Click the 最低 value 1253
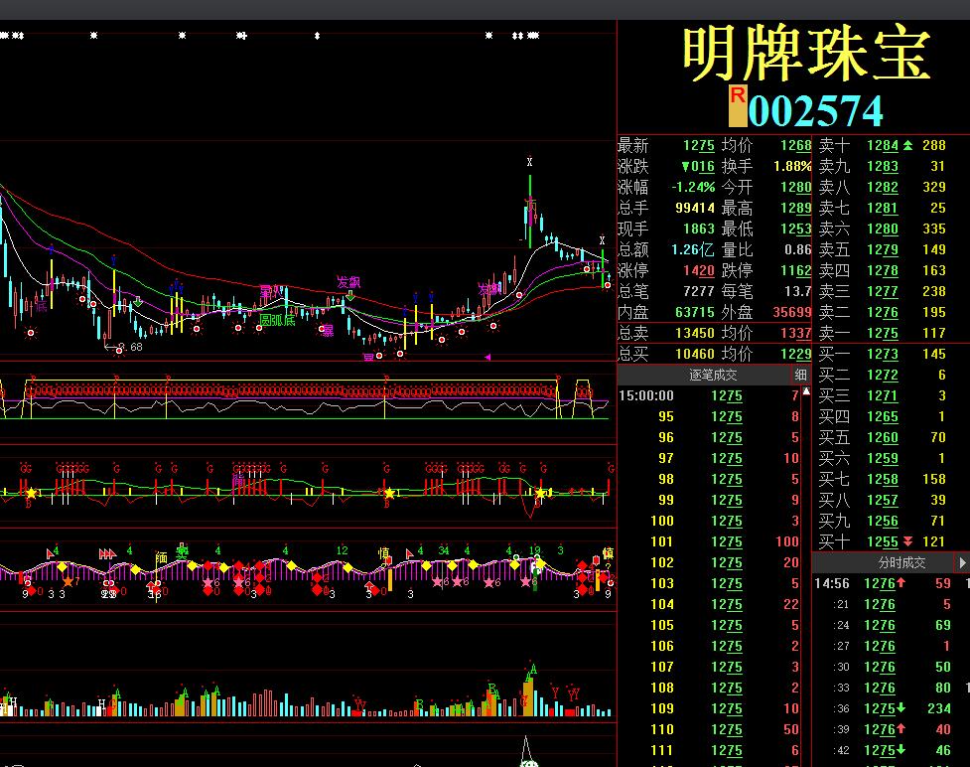 point(795,230)
